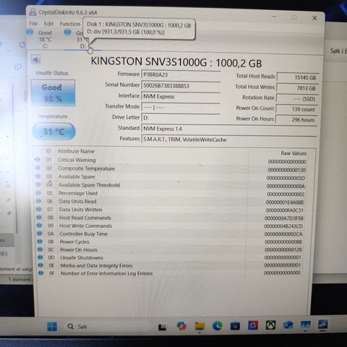Click raw value 0000000A7D3F58
This screenshot has width=347, height=347.
[x=283, y=218]
